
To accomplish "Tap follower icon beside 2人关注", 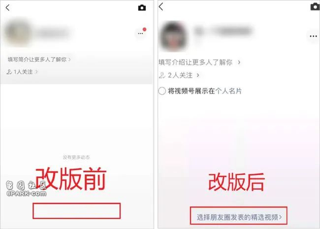I will coord(162,75).
